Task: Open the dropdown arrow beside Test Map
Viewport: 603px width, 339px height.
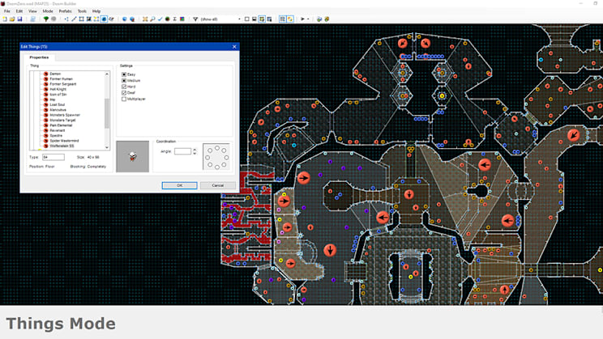Action: (308, 19)
